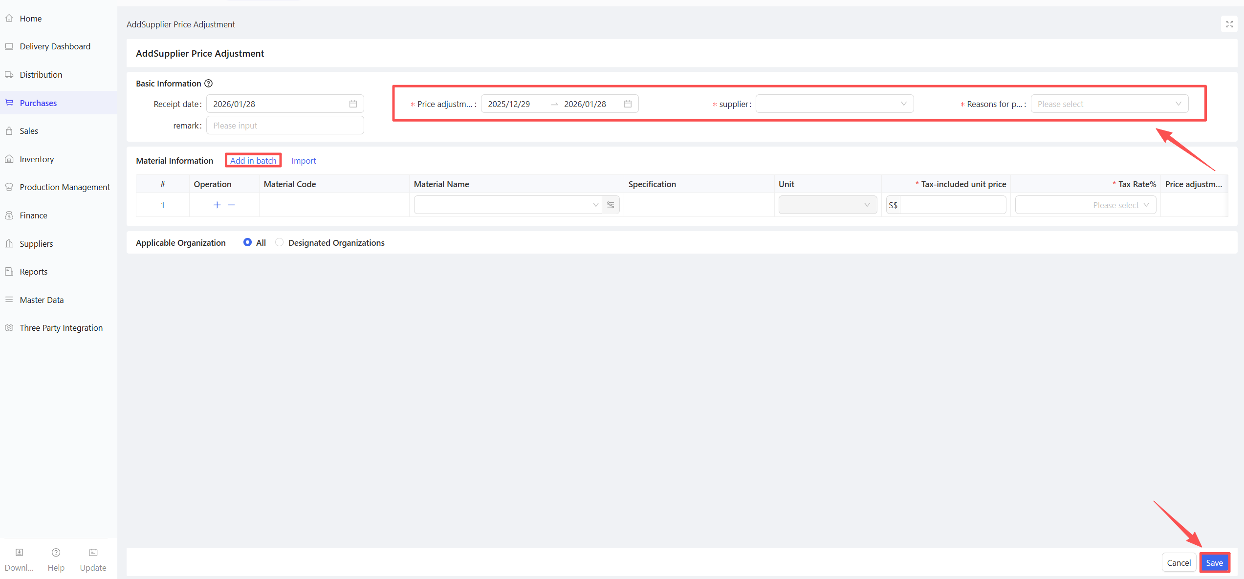
Task: Select the All applicable organization radio
Action: (x=247, y=242)
